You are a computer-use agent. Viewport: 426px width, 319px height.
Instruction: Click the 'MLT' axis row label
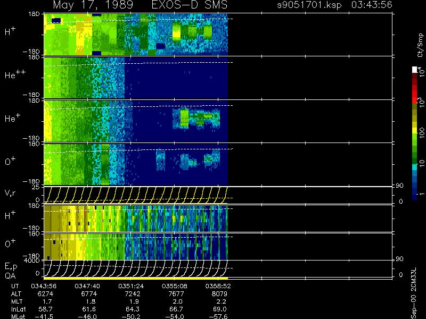17,301
